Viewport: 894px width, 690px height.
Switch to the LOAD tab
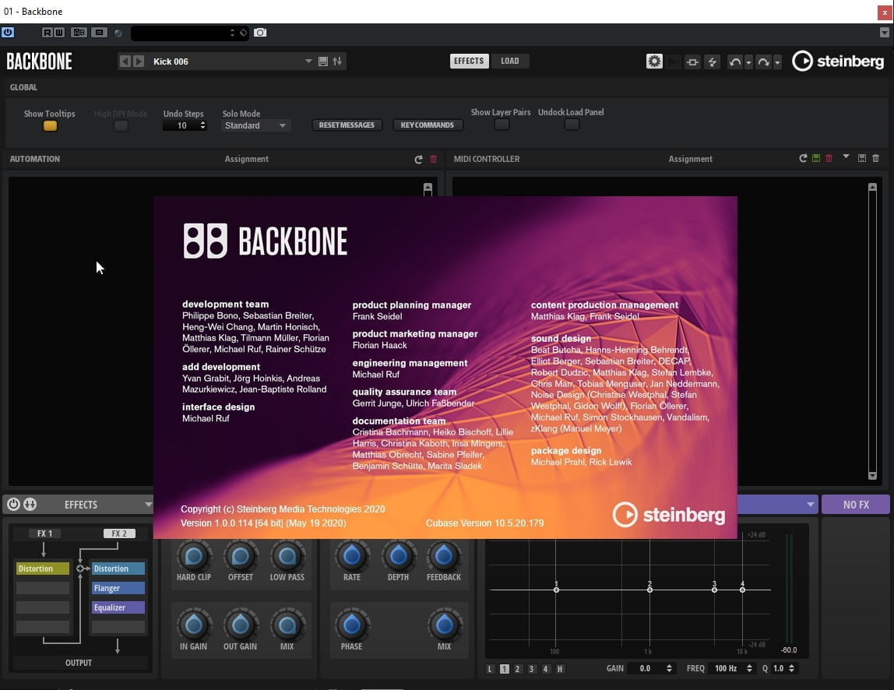point(510,61)
